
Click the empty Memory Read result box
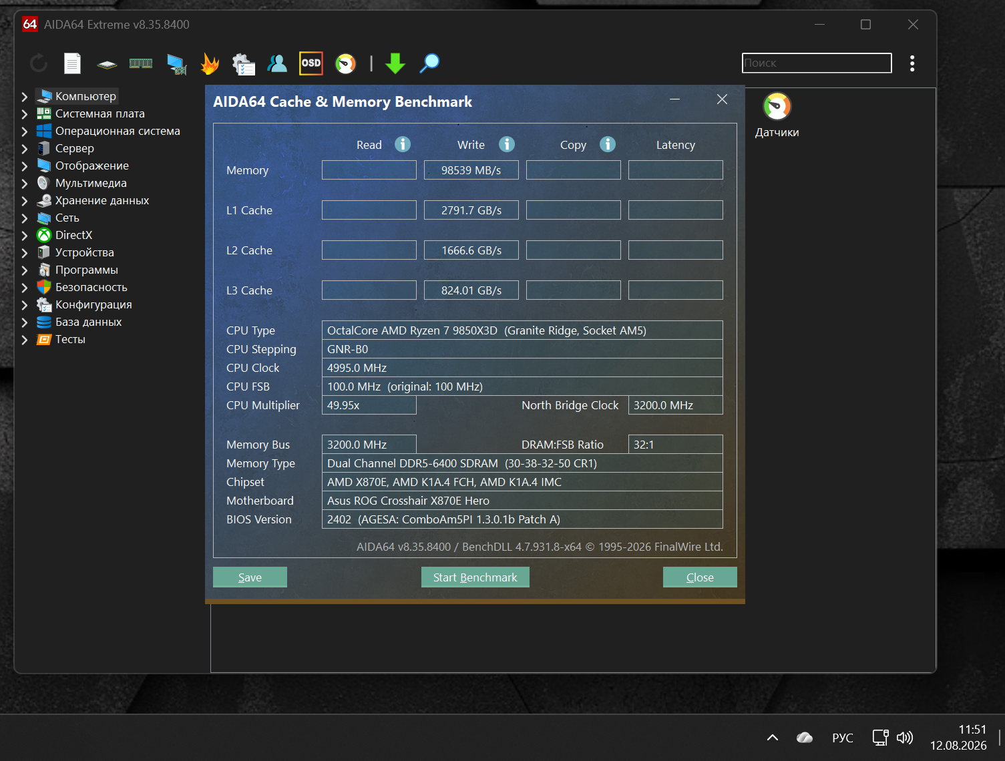369,170
